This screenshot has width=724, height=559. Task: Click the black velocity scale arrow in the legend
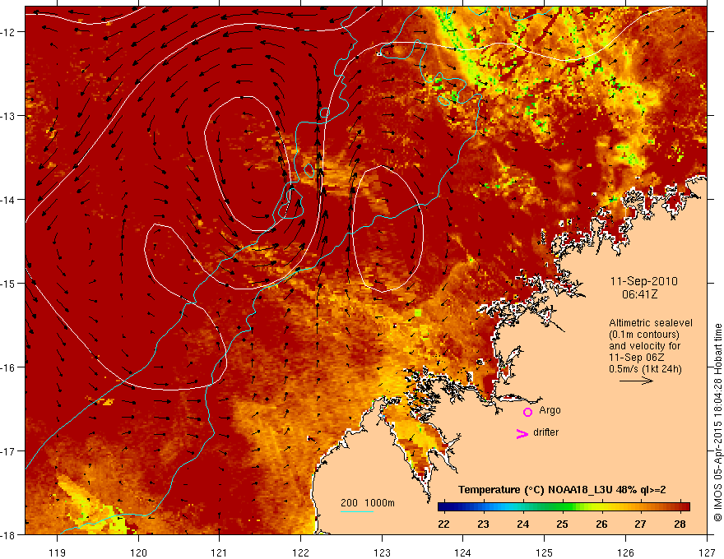pos(636,381)
